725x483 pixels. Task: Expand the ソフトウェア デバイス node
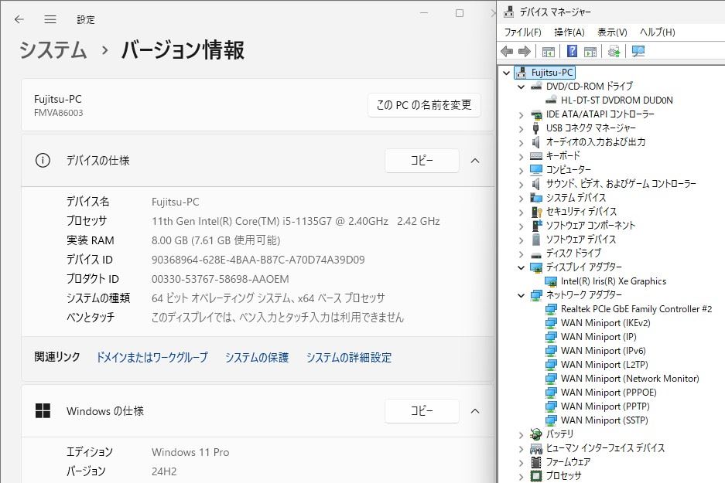[521, 240]
